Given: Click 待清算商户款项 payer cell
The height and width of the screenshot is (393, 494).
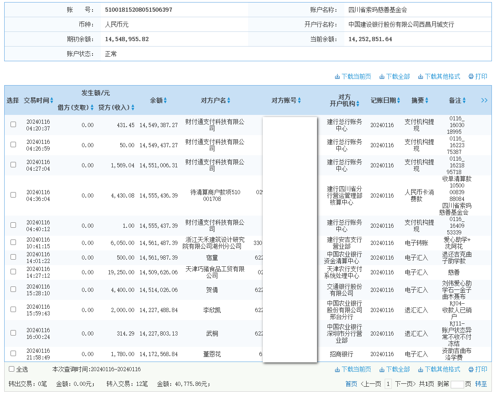Looking at the screenshot, I should pyautogui.click(x=215, y=195).
